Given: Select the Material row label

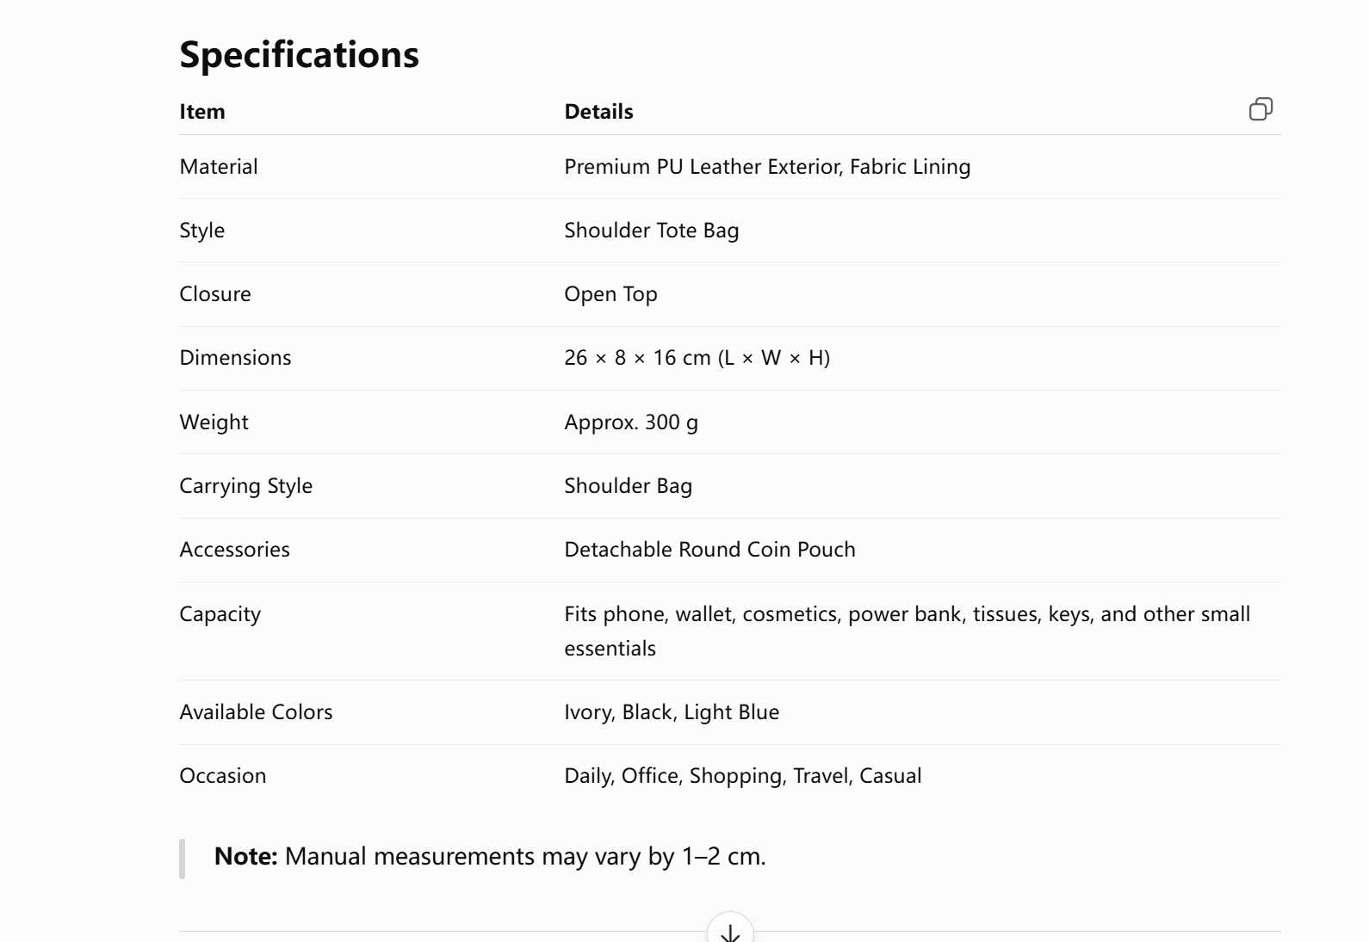Looking at the screenshot, I should [219, 167].
